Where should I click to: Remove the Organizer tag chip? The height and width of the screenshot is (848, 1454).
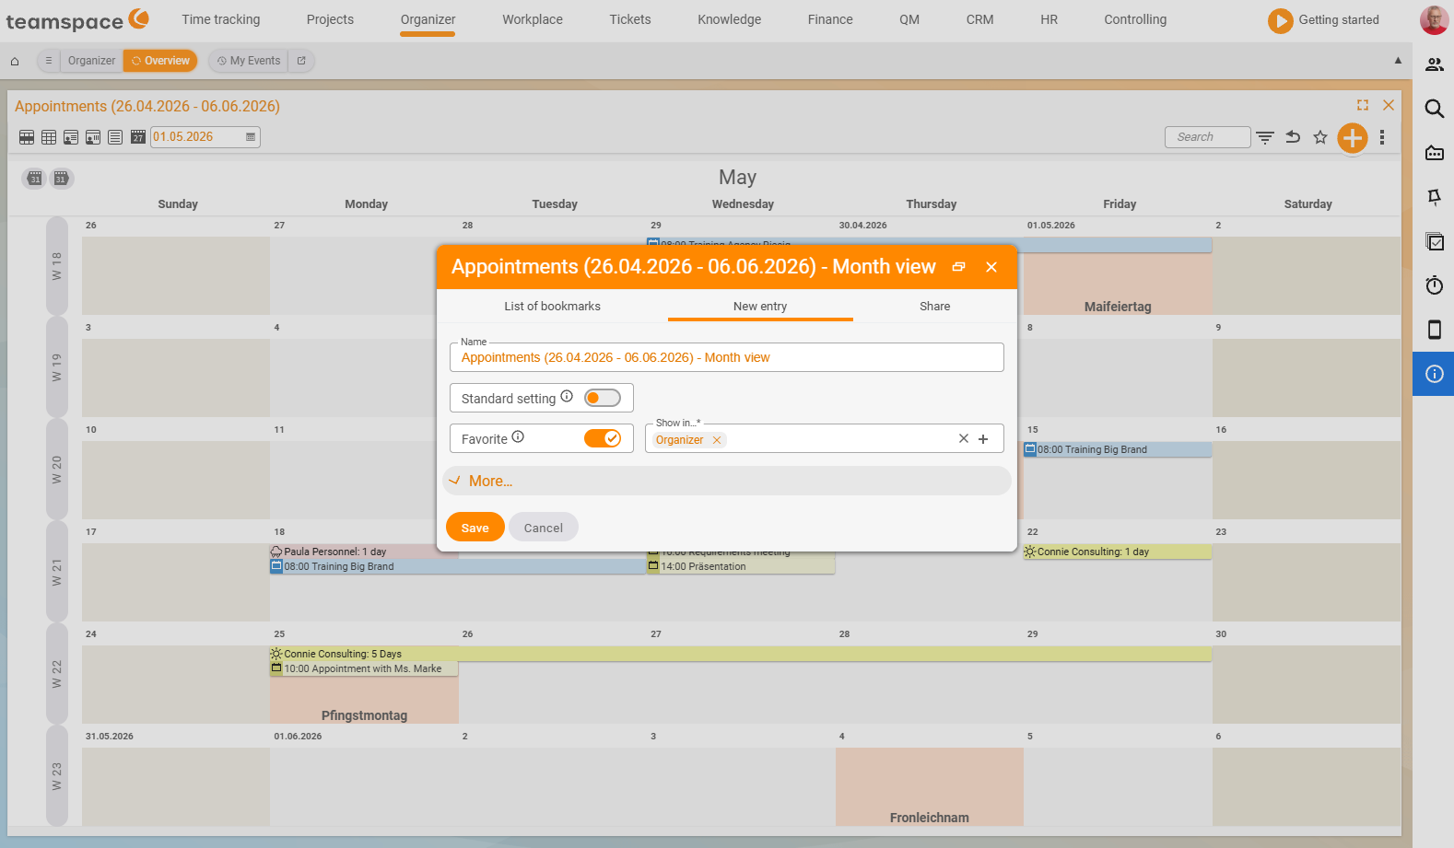717,440
